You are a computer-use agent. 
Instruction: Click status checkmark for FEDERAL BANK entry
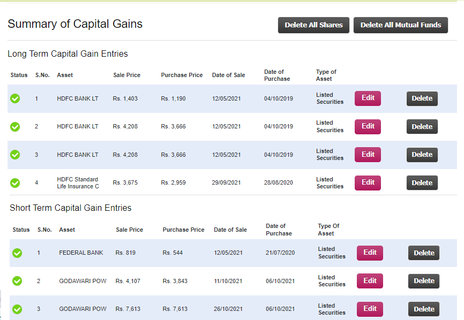(17, 253)
